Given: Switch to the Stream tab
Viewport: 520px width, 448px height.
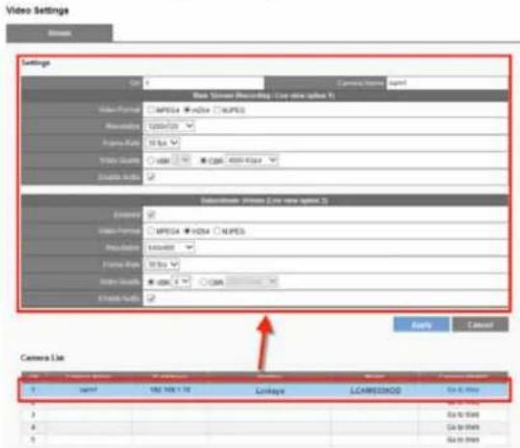Looking at the screenshot, I should pos(60,33).
